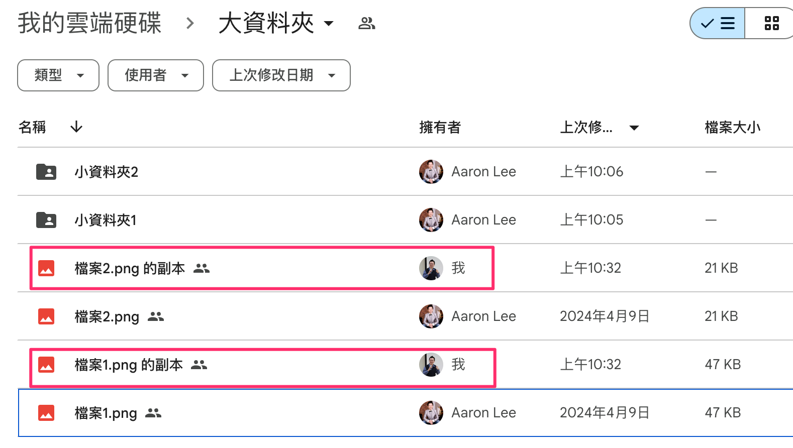Switch to list layout view

(719, 23)
